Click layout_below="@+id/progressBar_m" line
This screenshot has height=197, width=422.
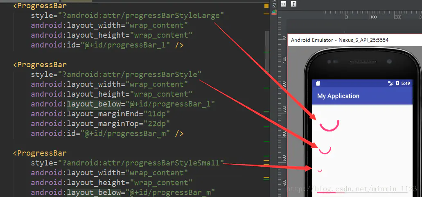tap(123, 192)
